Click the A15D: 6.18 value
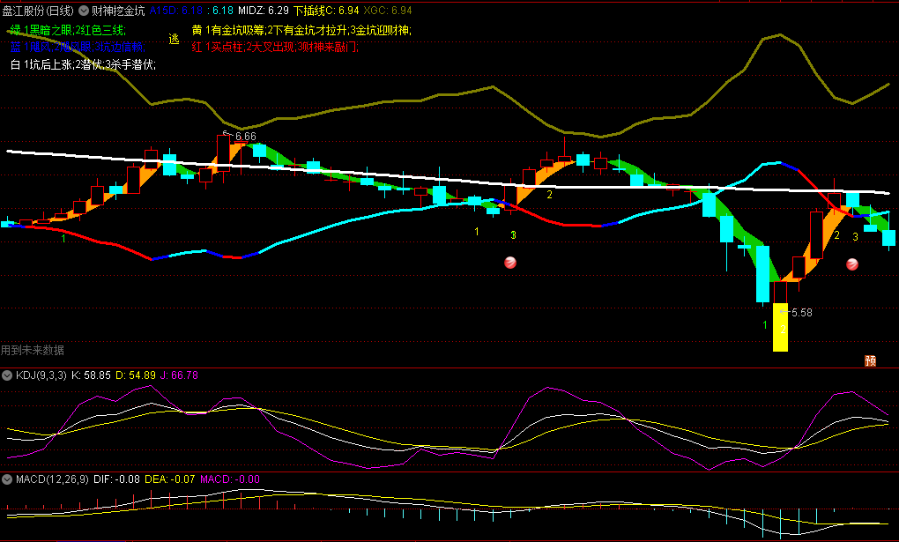 click(x=176, y=11)
